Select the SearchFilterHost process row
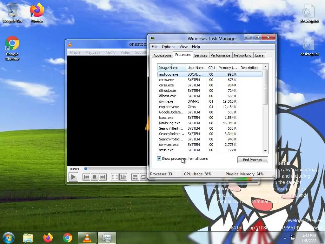This screenshot has width=325, height=244. 210,128
